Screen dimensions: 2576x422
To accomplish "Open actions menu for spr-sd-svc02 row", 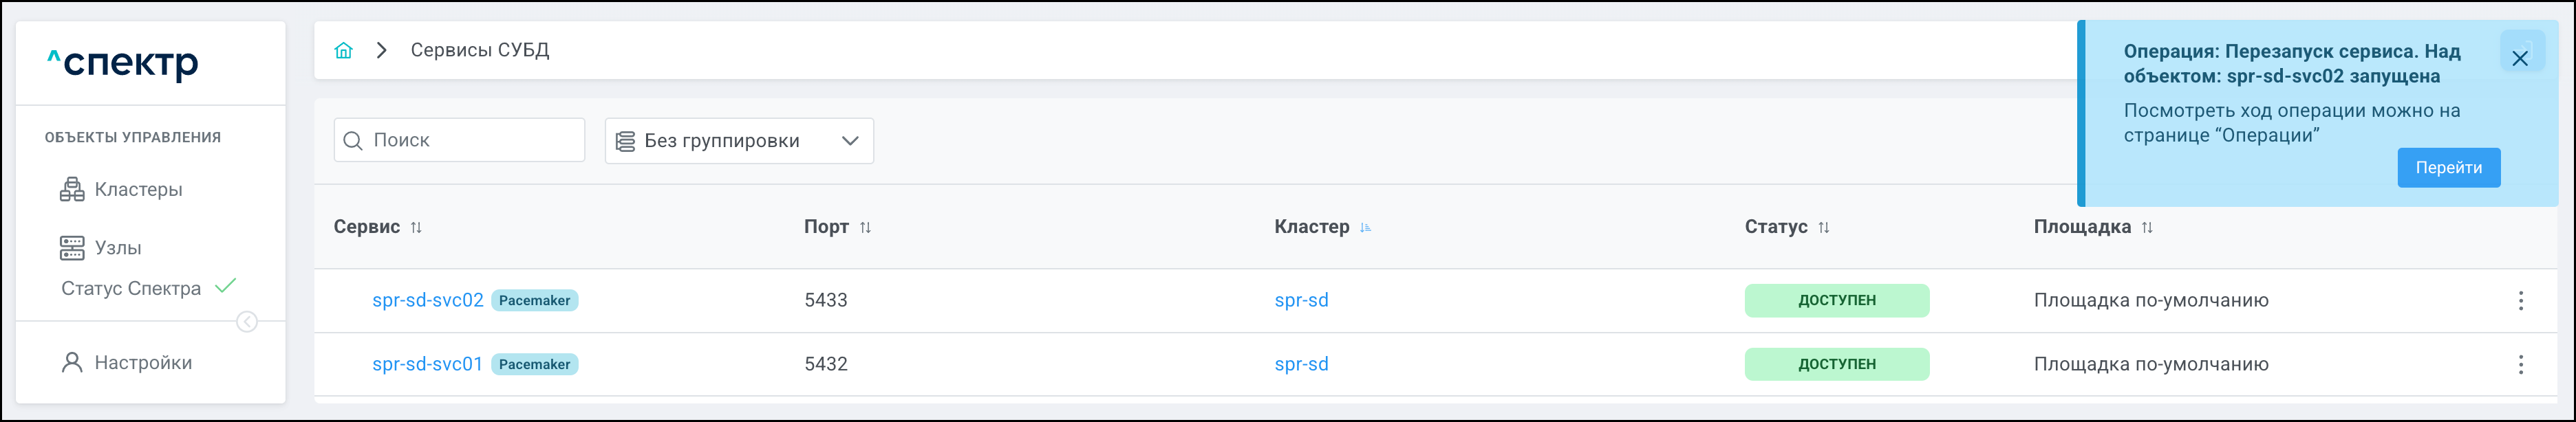I will point(2520,301).
